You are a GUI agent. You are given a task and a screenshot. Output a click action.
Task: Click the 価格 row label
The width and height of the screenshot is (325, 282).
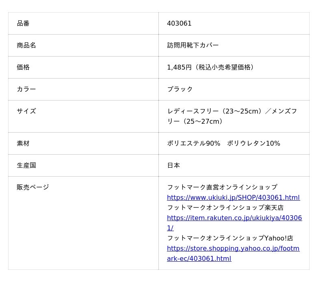coord(23,68)
